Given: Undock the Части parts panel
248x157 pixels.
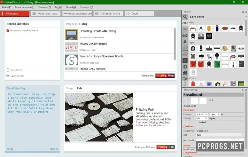Looking at the screenshot, I should click(243, 12).
